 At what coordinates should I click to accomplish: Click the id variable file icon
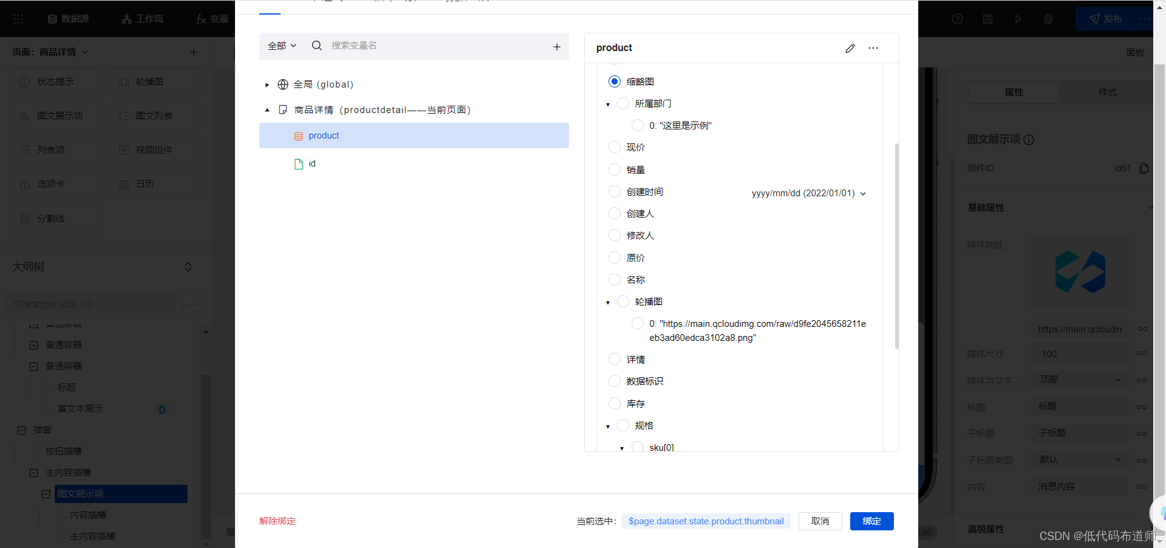click(x=299, y=164)
